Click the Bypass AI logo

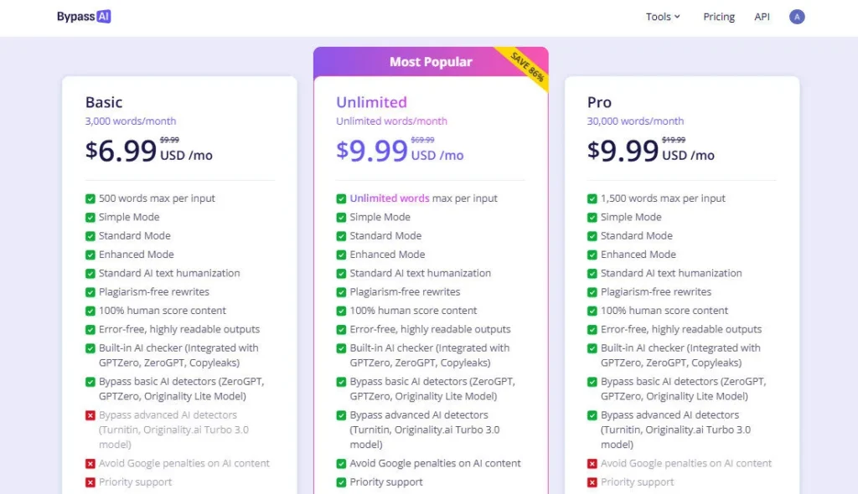[x=84, y=17]
